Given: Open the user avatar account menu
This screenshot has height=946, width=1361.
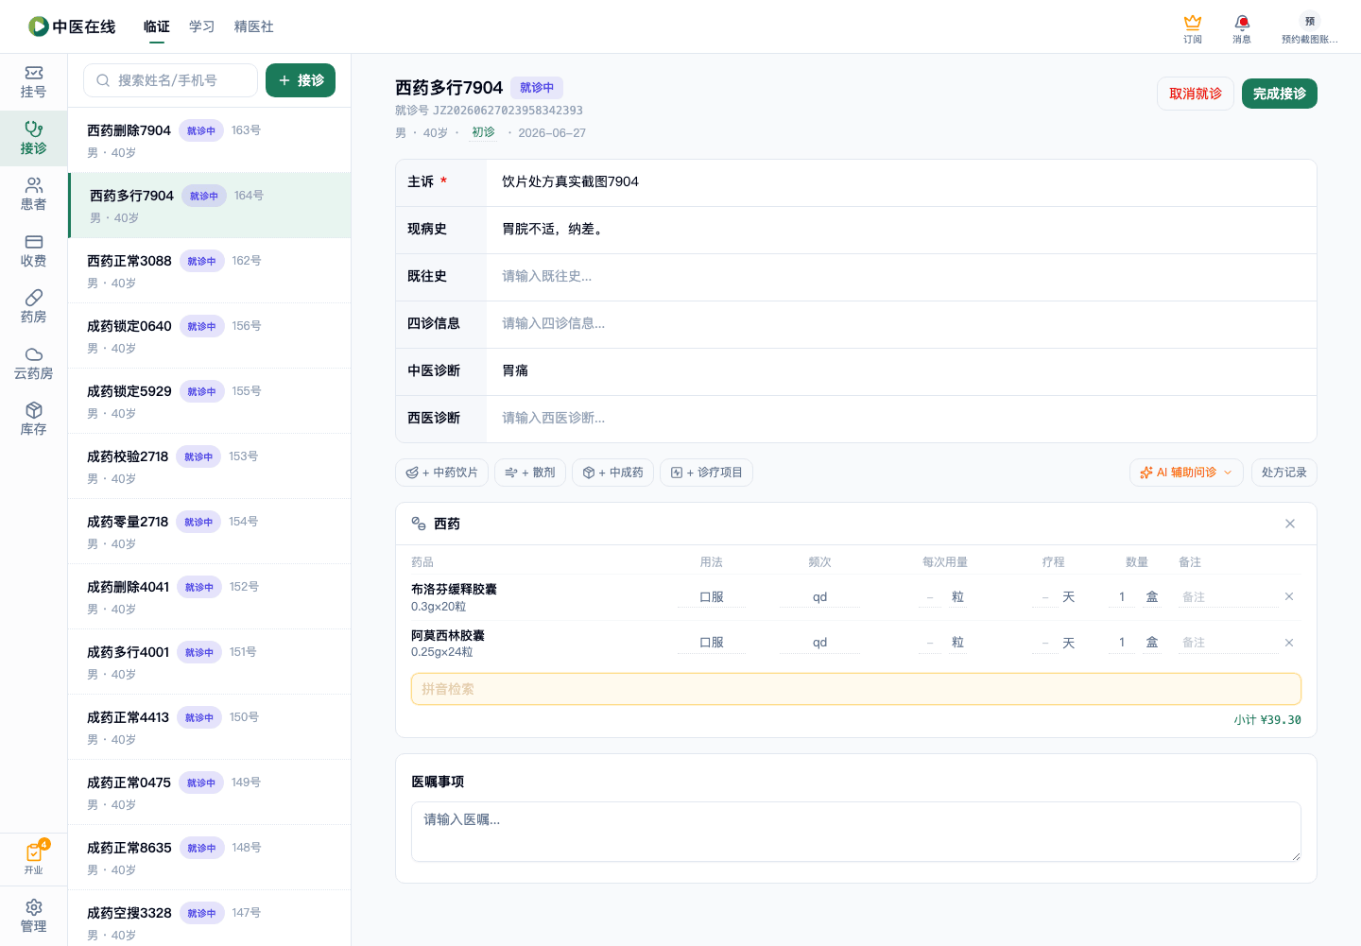Looking at the screenshot, I should [1310, 28].
